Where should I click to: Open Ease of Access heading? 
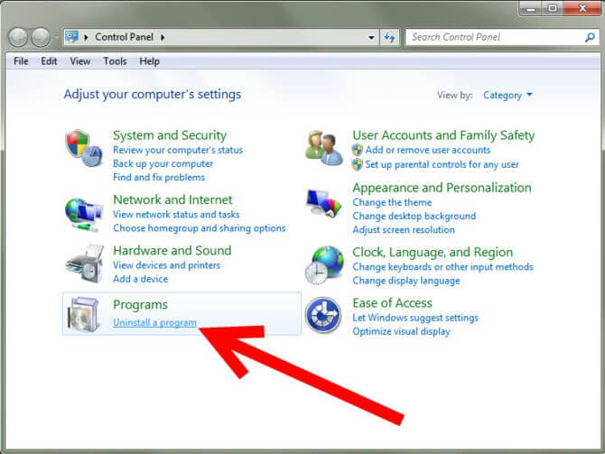(393, 303)
